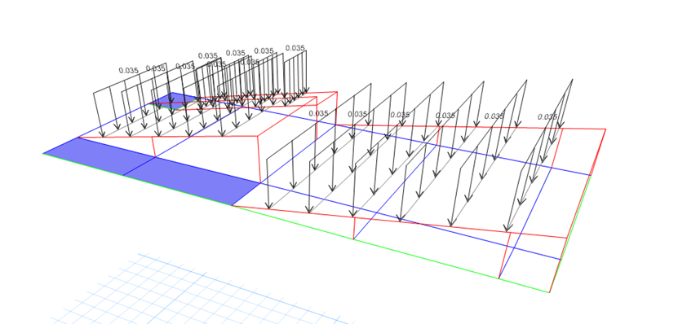This screenshot has height=324, width=678.
Task: Select the leftmost large blue shaded floor panel
Action: click(100, 155)
